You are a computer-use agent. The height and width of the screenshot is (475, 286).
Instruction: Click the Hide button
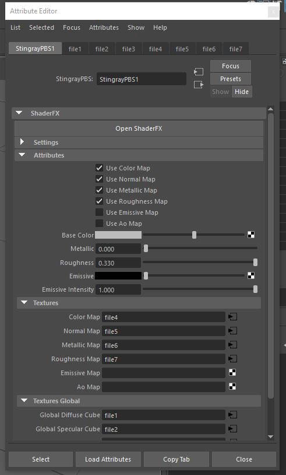point(242,92)
